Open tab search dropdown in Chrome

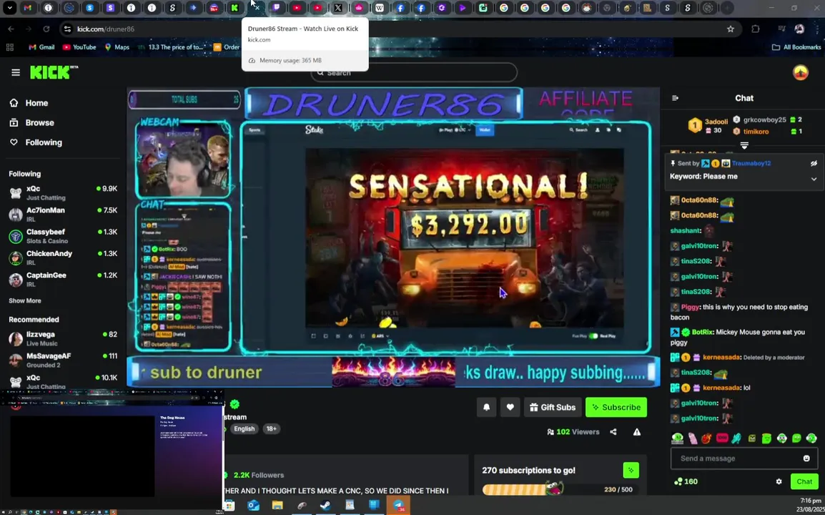click(9, 8)
